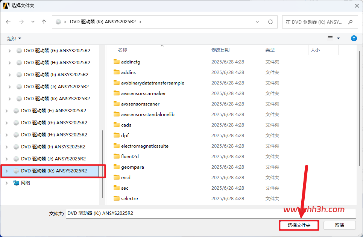Click the folder icon beside dpf
The height and width of the screenshot is (237, 363).
117,135
